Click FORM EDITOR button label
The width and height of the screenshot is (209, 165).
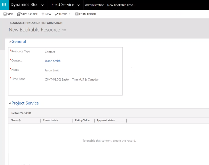(87, 14)
